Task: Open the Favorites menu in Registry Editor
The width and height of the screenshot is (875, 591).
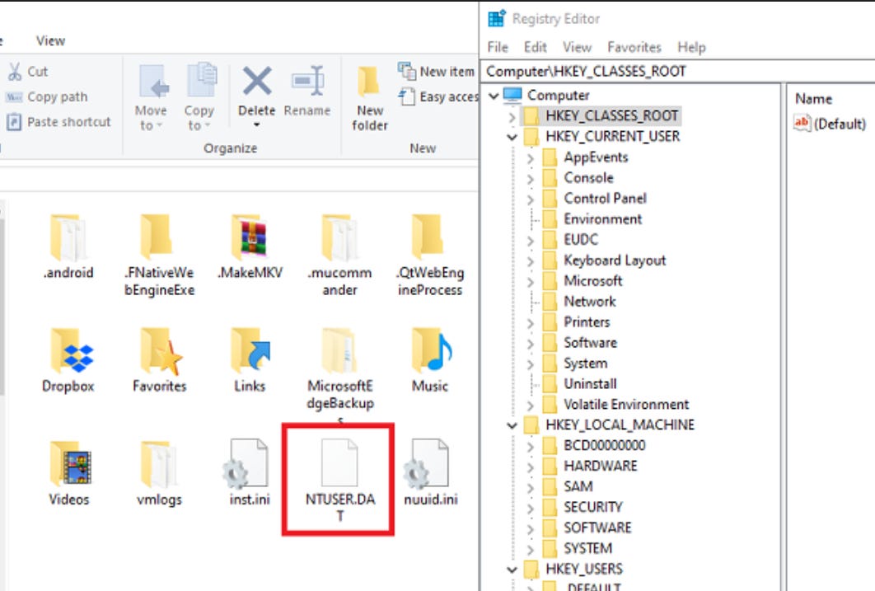Action: click(x=634, y=47)
